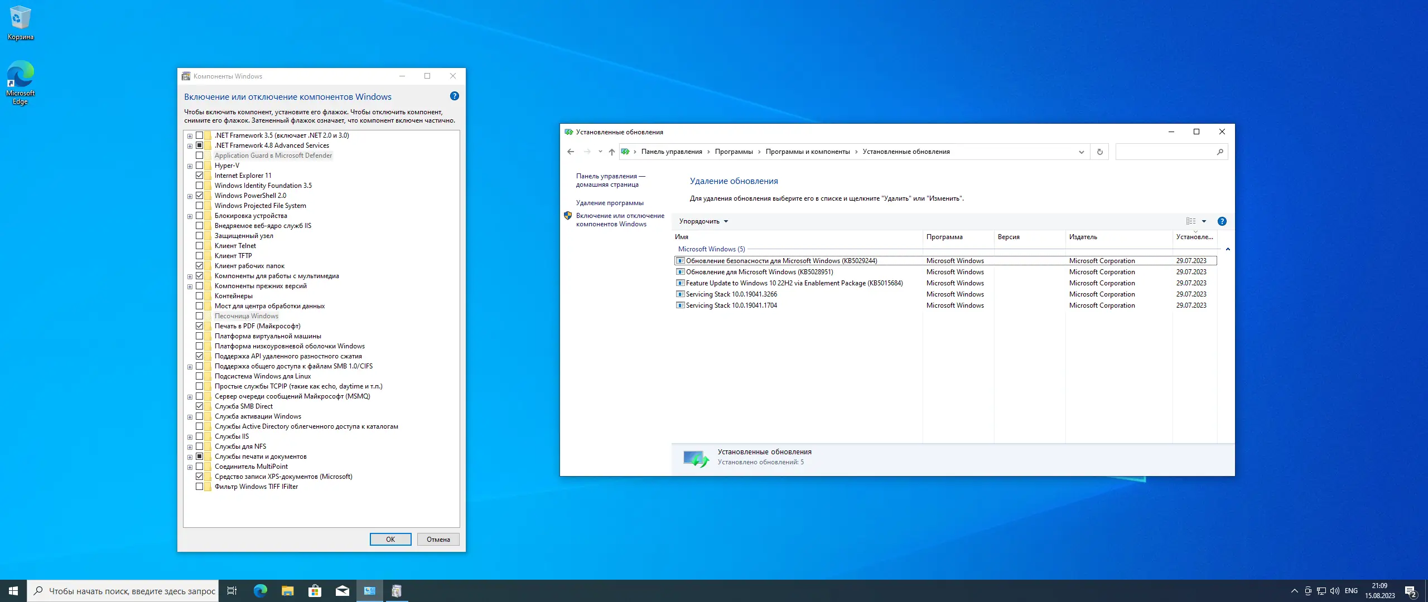
Task: Check the Telnet client checkbox
Action: click(x=199, y=246)
